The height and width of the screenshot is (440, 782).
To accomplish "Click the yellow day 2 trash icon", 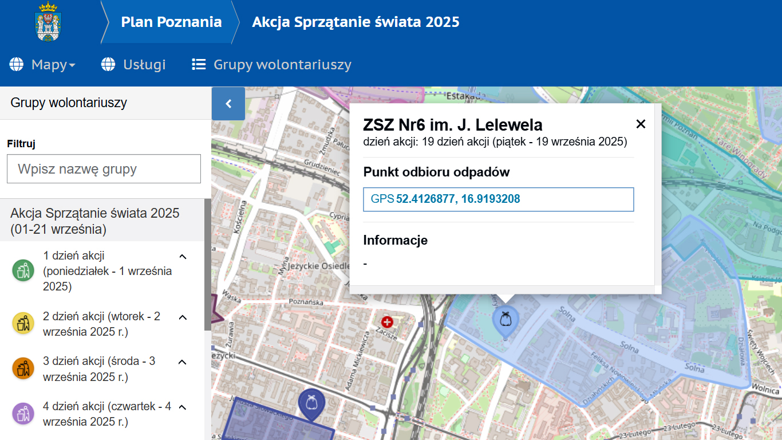I will [x=23, y=324].
